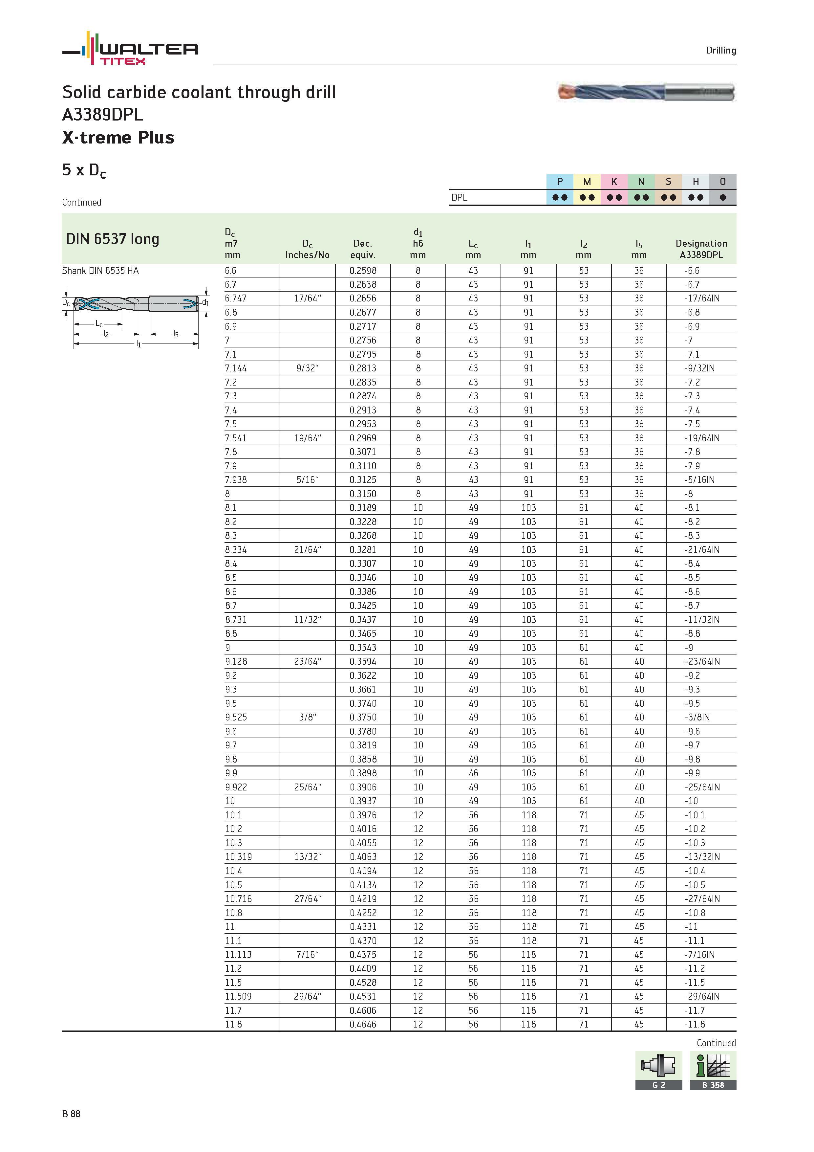
Task: Click designation -13/32IN
Action: (x=702, y=857)
